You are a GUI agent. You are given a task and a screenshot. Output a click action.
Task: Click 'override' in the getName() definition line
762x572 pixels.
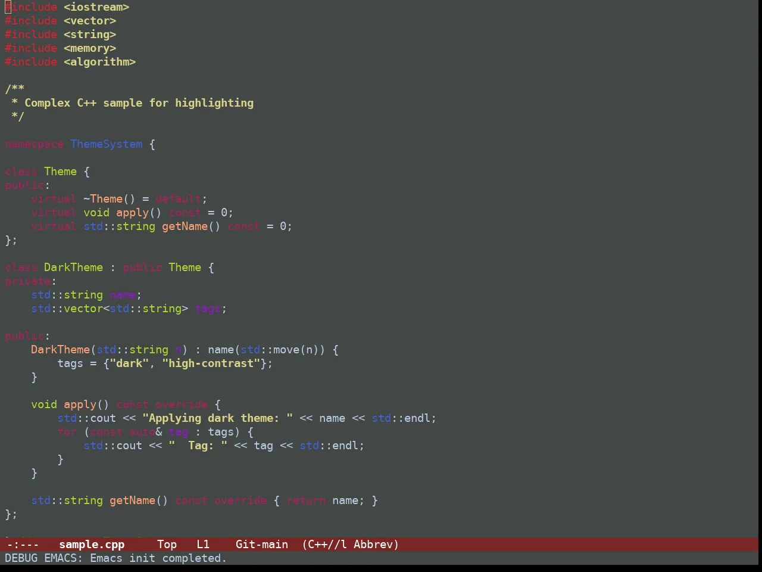241,500
